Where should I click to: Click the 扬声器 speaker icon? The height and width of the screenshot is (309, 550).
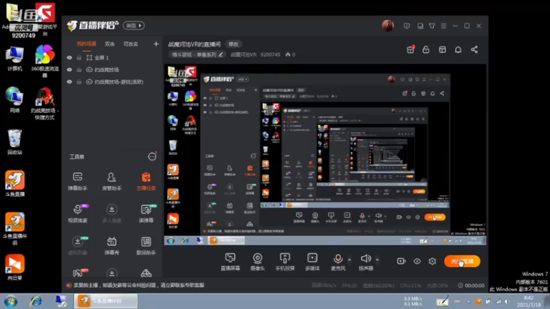tap(366, 259)
